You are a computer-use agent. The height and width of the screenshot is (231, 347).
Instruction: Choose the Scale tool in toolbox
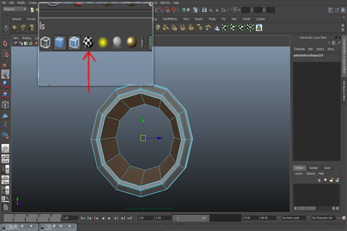[5, 94]
